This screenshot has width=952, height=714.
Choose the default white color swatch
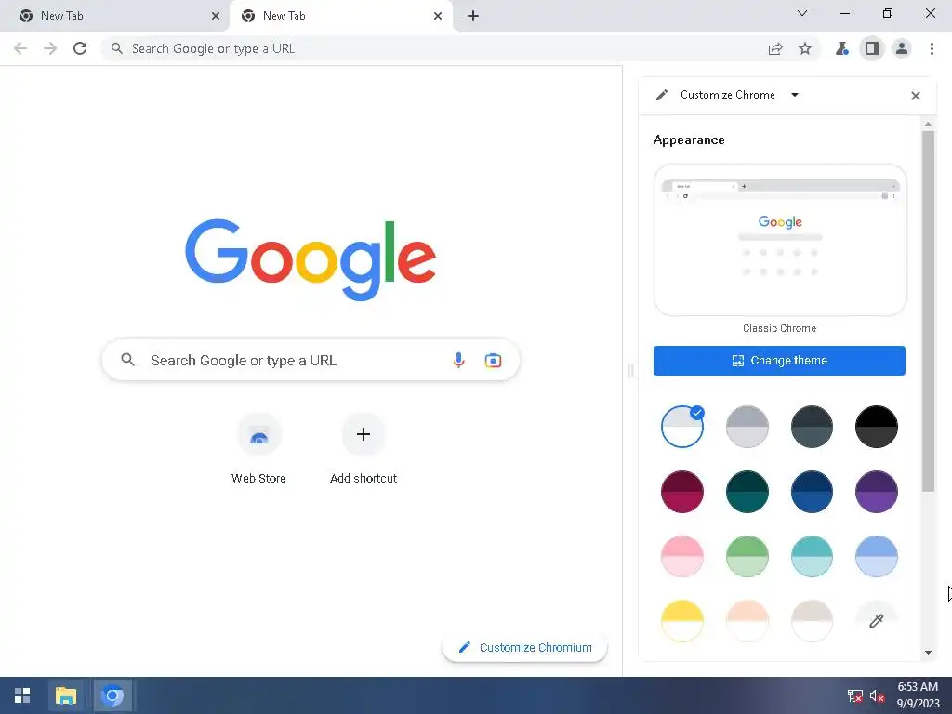tap(681, 426)
